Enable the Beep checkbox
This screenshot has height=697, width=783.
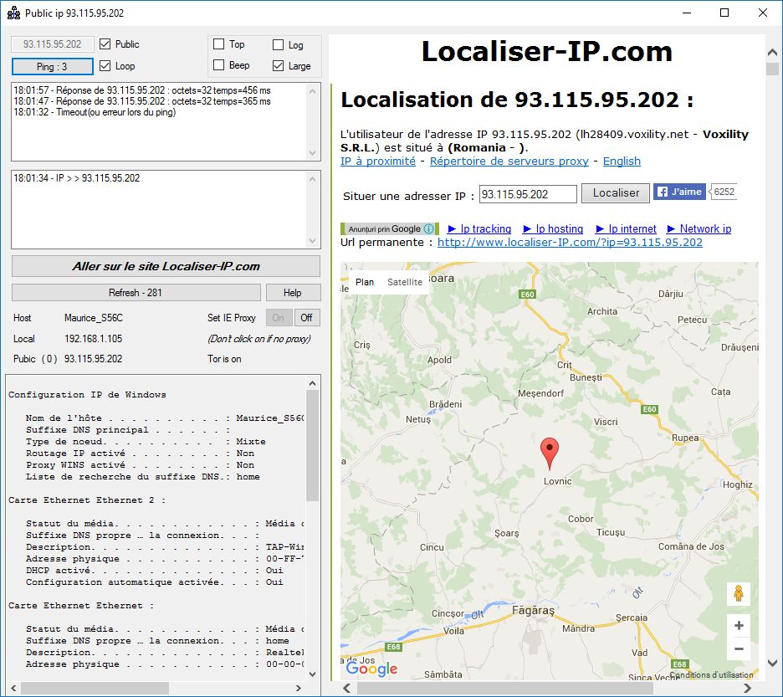pyautogui.click(x=218, y=65)
